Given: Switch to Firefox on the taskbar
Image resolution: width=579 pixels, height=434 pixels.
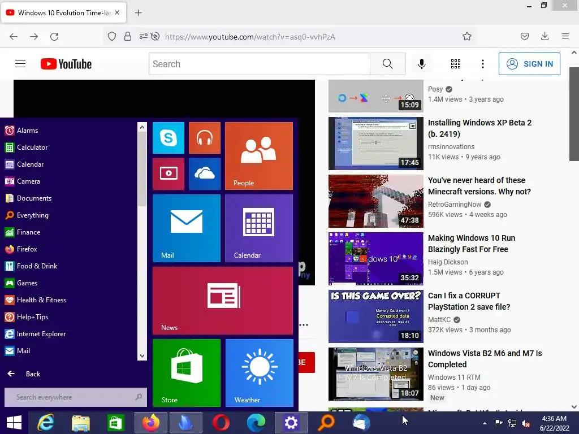Looking at the screenshot, I should 151,423.
